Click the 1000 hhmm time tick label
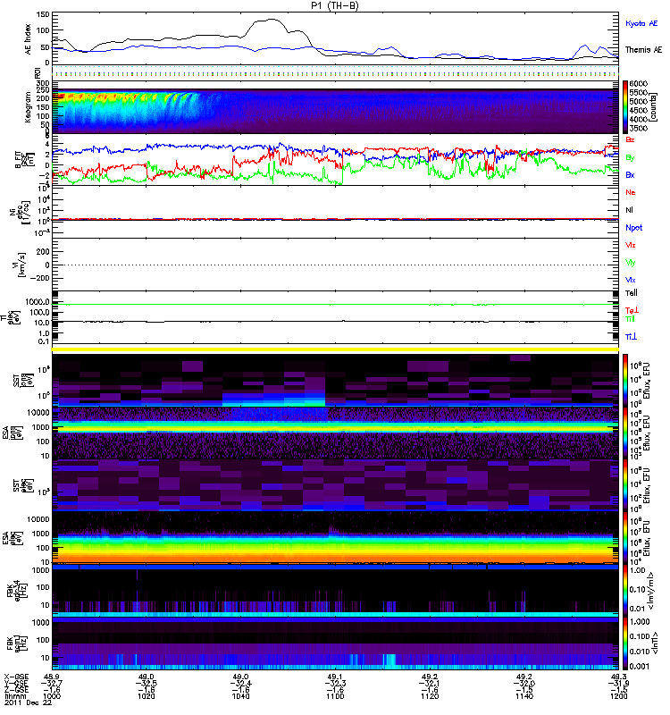This screenshot has height=715, width=670. (x=52, y=696)
